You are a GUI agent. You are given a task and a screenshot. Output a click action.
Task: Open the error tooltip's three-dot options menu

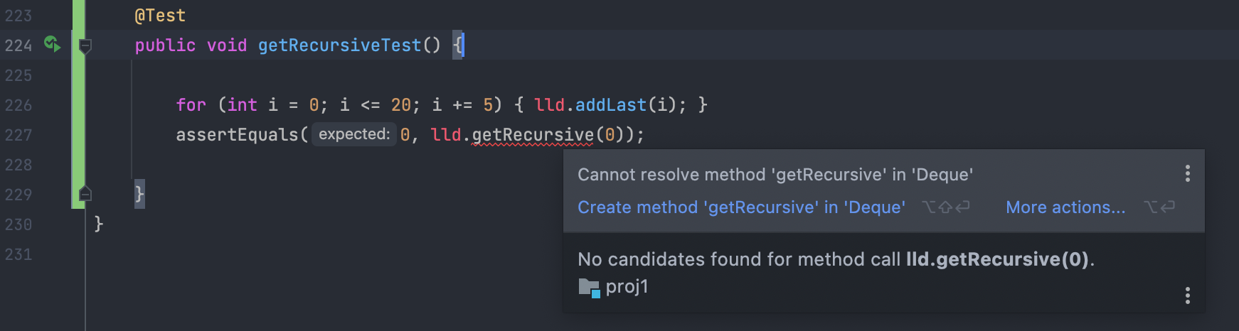pos(1187,174)
